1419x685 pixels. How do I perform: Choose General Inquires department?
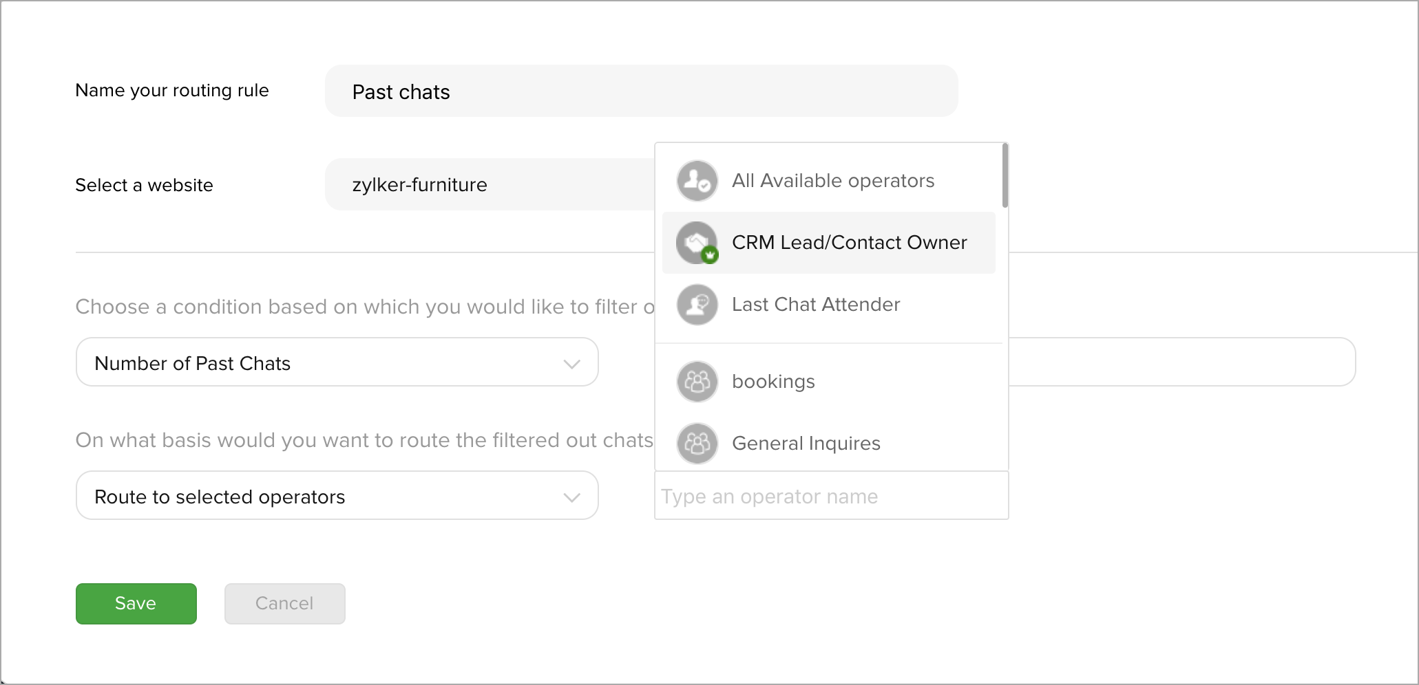click(828, 444)
